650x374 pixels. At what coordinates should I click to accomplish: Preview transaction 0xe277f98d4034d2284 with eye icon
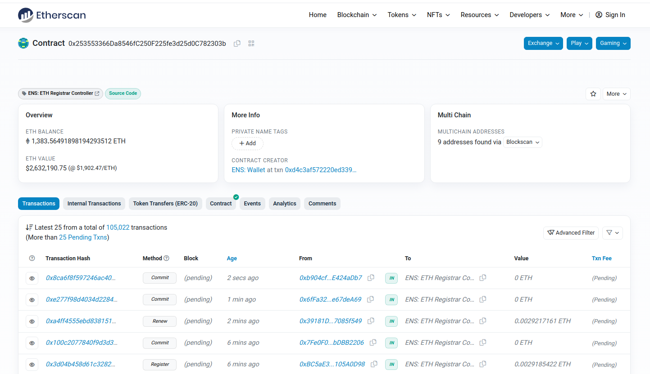(32, 300)
